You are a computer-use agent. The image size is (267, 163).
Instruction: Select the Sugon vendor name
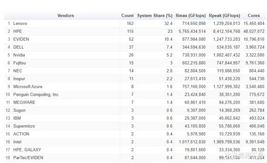click(19, 110)
